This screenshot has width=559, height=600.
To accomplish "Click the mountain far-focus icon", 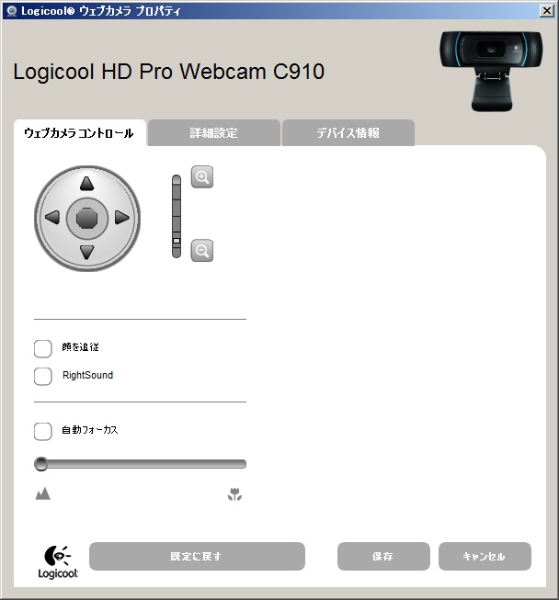I will [x=43, y=493].
